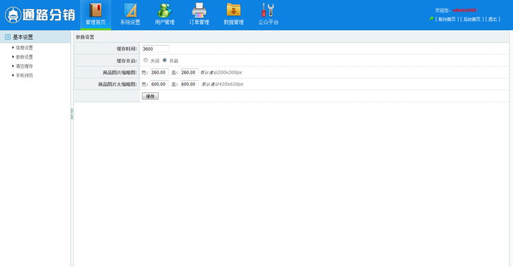Select the 开启 cache radio button
The height and width of the screenshot is (267, 513).
(165, 61)
